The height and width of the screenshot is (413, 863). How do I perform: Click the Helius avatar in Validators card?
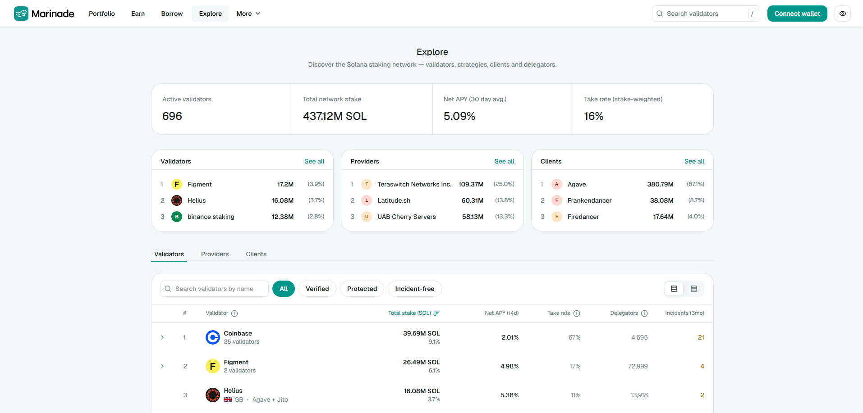177,200
